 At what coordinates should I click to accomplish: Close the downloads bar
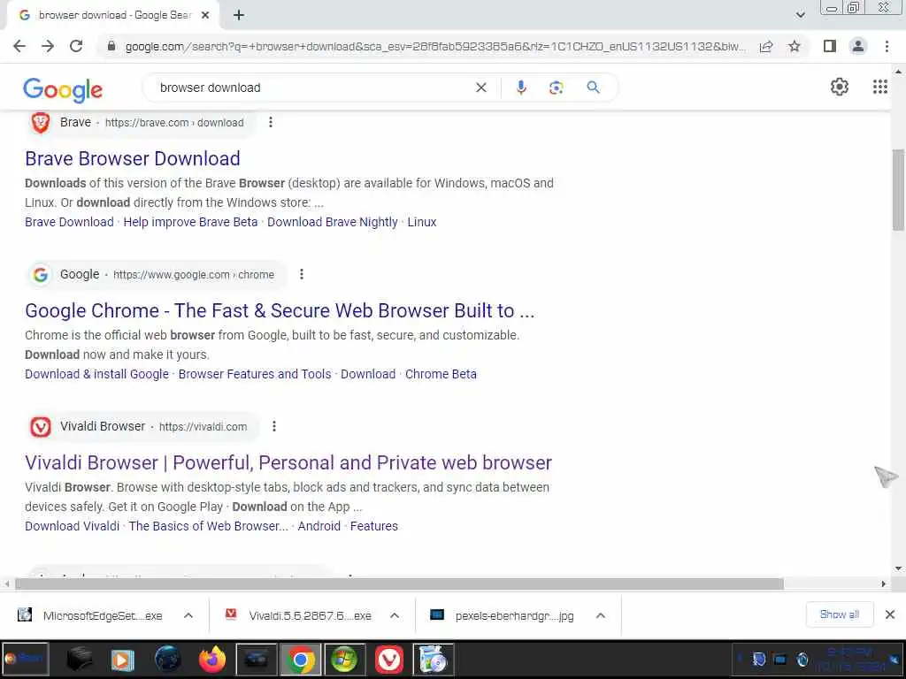(x=890, y=614)
